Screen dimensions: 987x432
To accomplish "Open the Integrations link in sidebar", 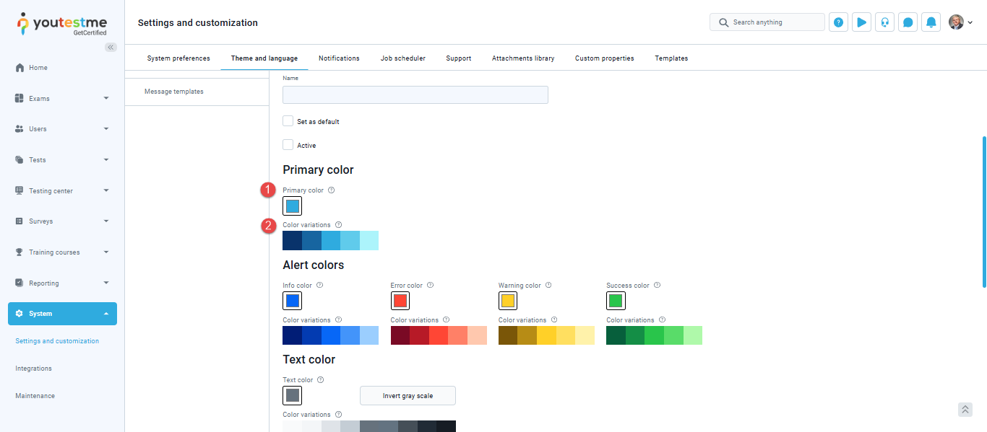I will (34, 369).
